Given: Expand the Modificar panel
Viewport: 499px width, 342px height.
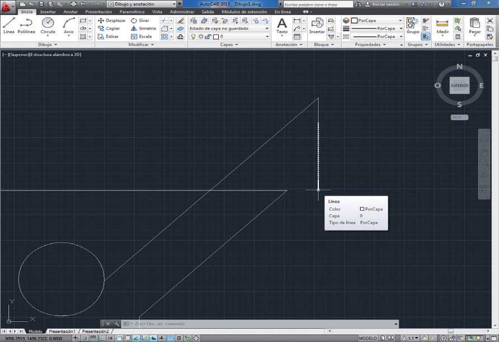Looking at the screenshot, I should pos(141,45).
